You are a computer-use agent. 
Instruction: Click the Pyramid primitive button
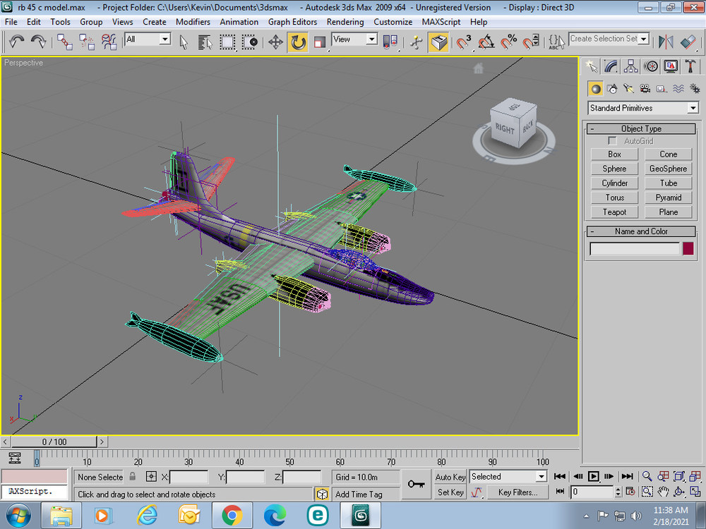coord(668,197)
